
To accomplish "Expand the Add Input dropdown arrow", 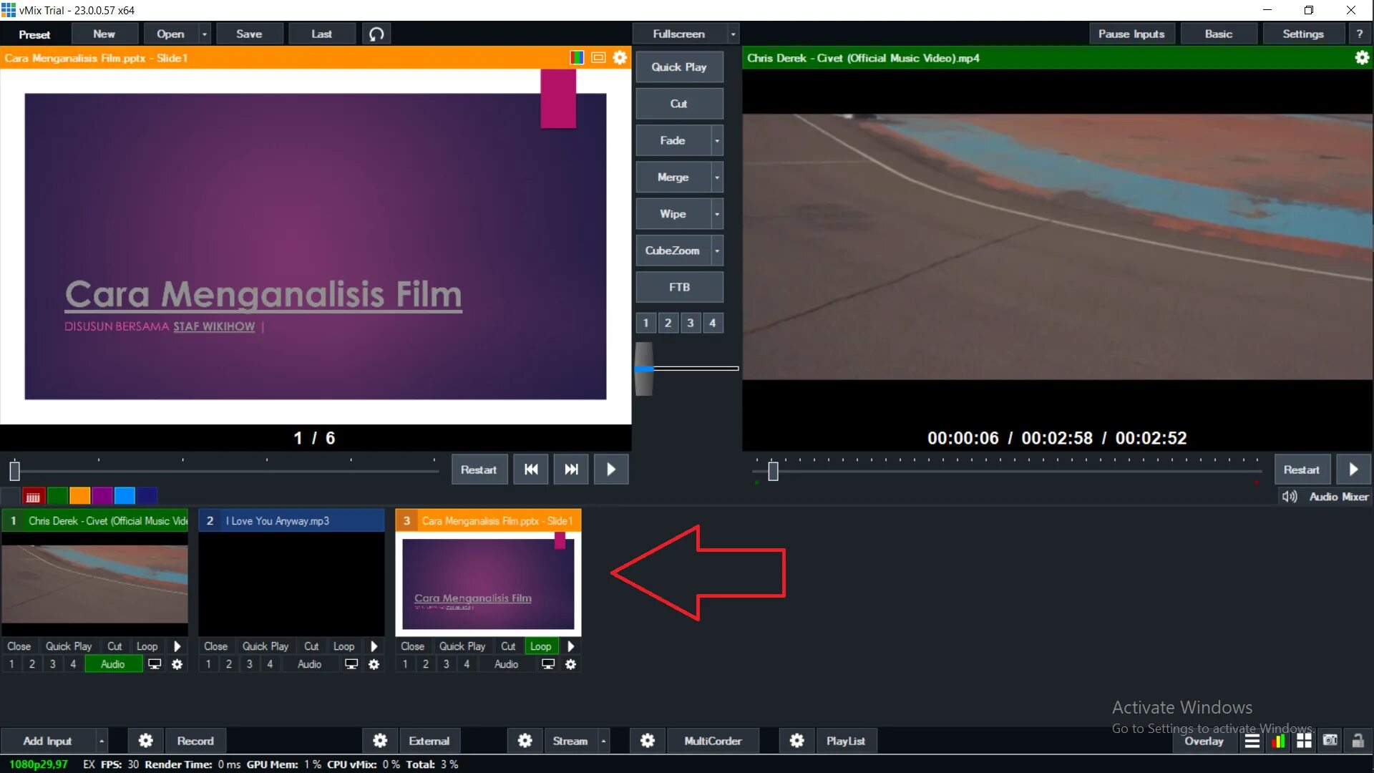I will click(102, 741).
